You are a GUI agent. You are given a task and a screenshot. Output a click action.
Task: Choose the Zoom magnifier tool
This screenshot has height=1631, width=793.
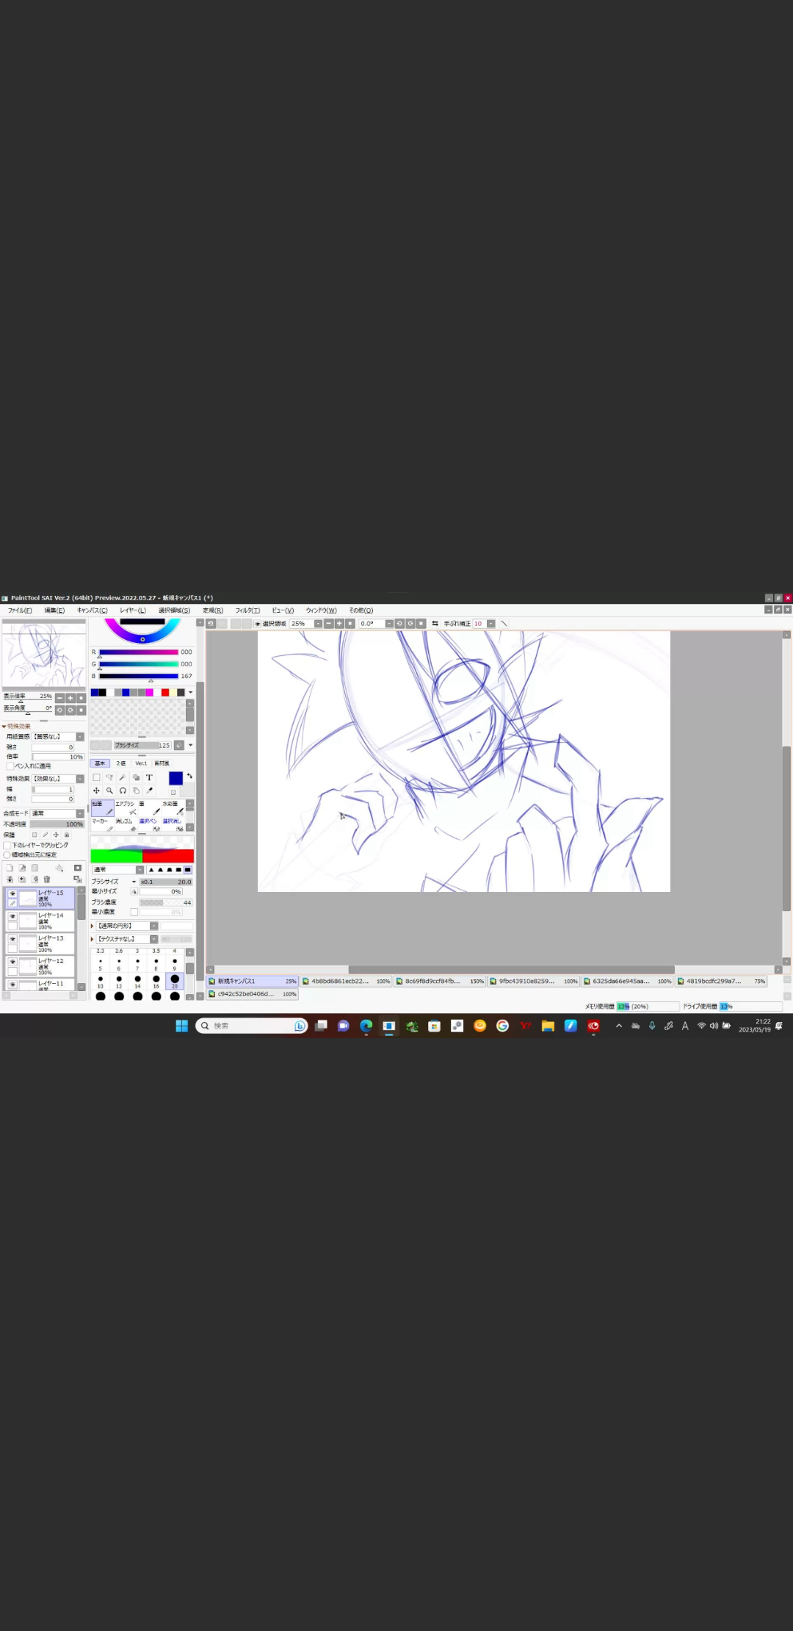109,791
